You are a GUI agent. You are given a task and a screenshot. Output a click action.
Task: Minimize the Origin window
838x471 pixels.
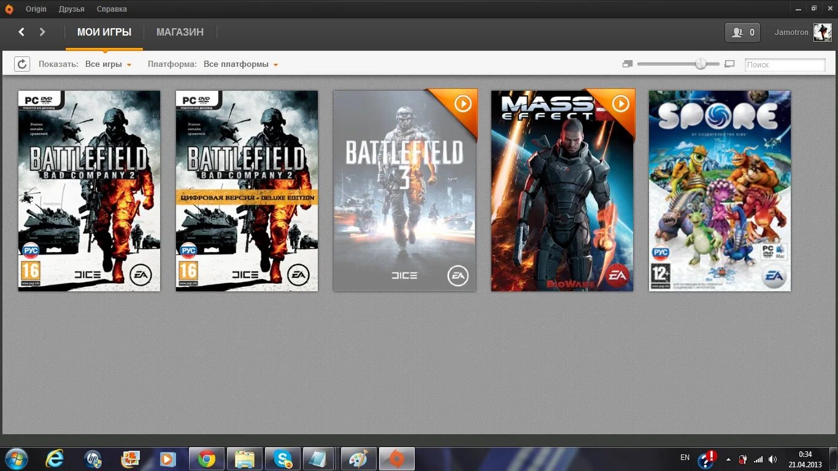click(798, 8)
